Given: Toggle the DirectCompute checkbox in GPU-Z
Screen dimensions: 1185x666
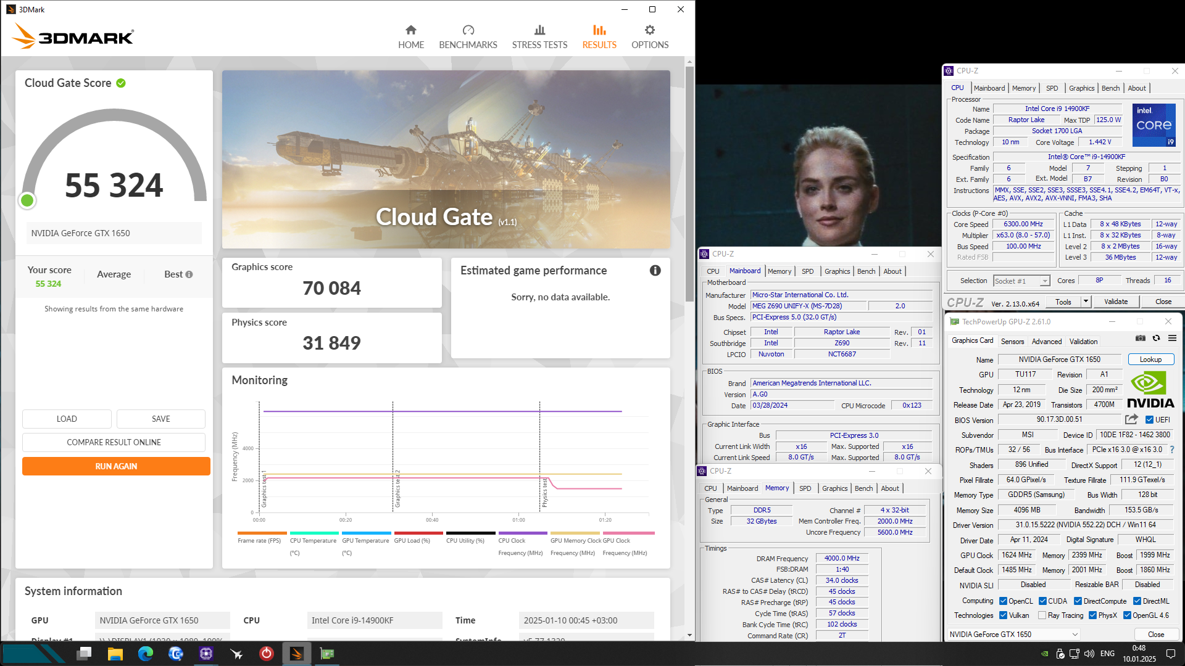Looking at the screenshot, I should coord(1078,601).
